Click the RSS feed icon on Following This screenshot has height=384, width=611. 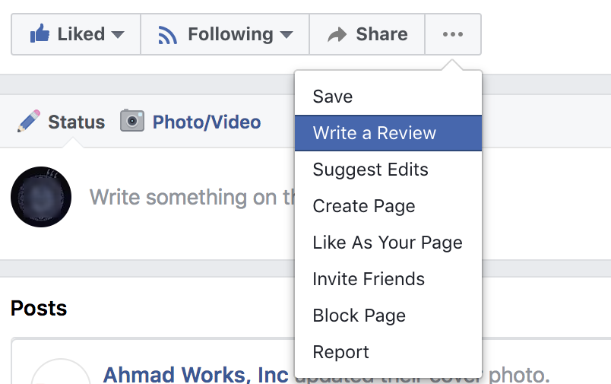(x=167, y=34)
